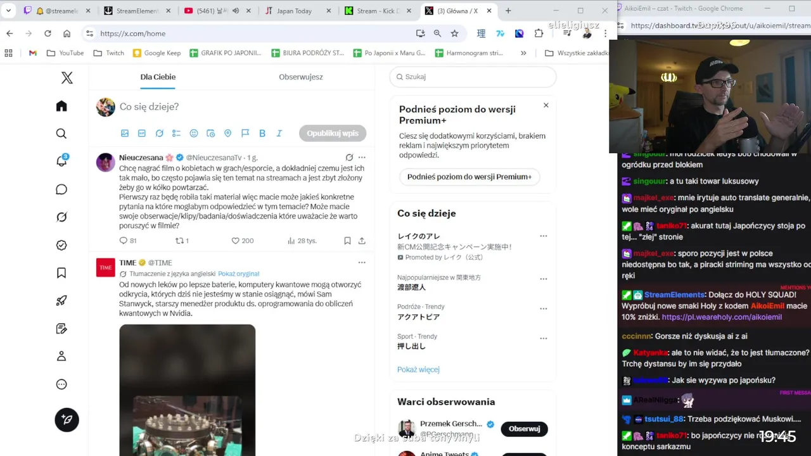
Task: Open options for 押し出し trend
Action: pos(544,338)
